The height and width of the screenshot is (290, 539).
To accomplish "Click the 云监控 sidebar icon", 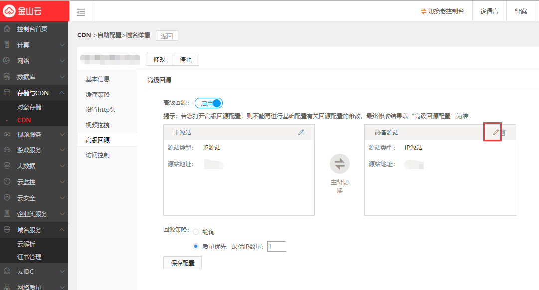I will 7,182.
